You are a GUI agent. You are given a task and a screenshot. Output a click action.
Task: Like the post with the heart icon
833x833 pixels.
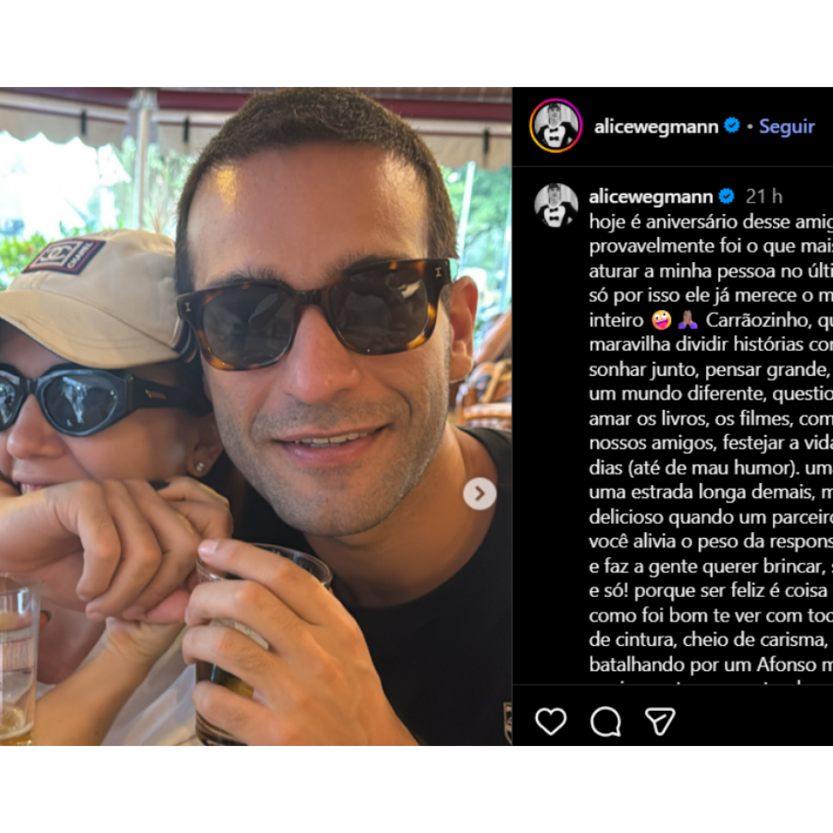coord(551,722)
